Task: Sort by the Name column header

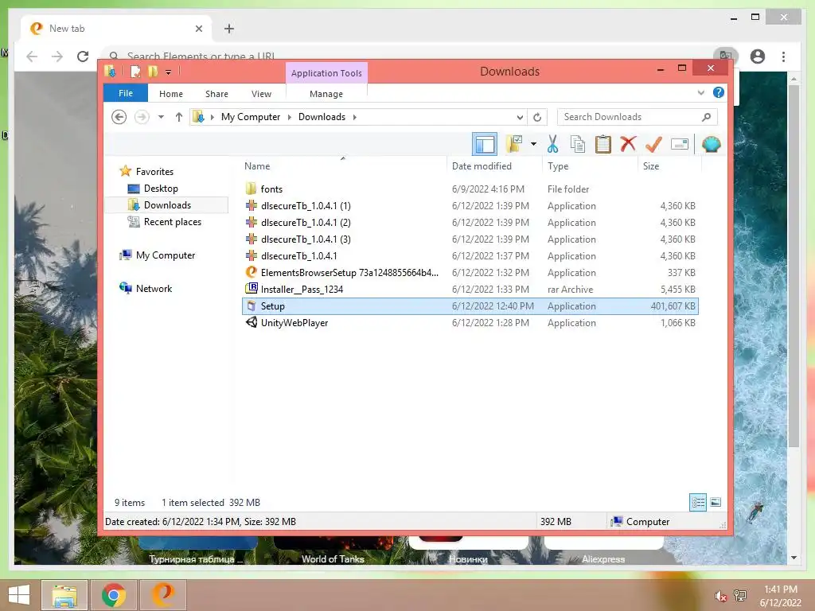Action: click(343, 165)
